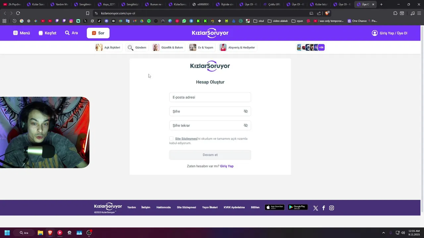424x238 pixels.
Task: Go back with the browser back arrow
Action: 5,13
